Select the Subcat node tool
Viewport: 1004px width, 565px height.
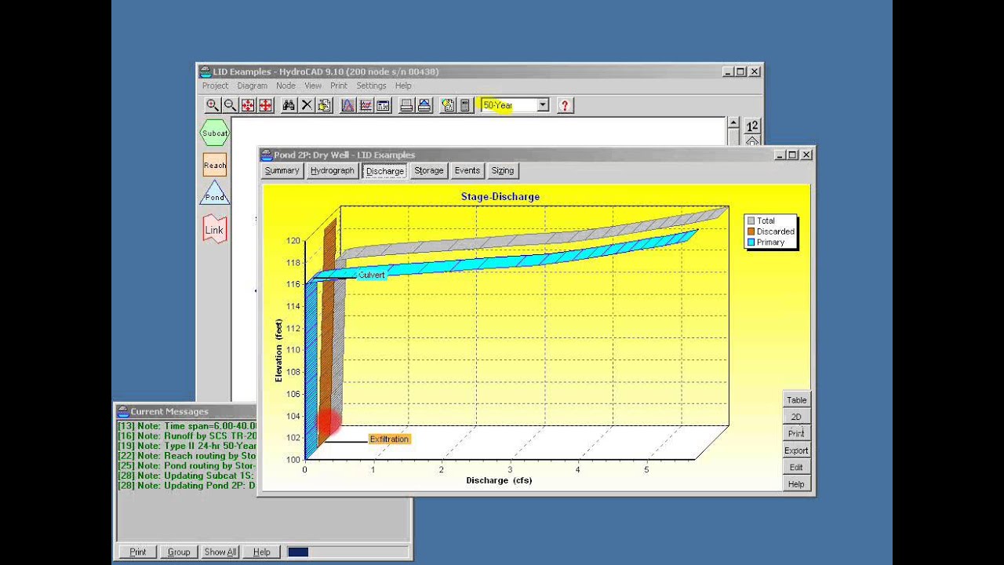pos(215,133)
